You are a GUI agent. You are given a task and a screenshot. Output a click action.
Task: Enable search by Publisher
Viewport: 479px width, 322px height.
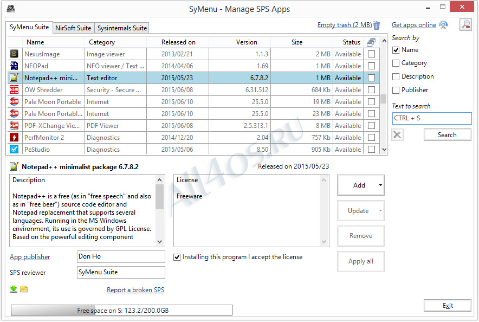coord(396,90)
